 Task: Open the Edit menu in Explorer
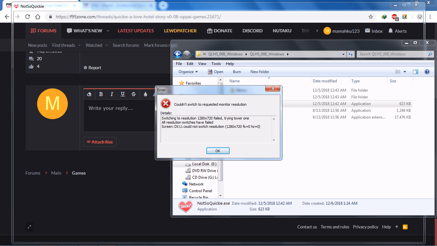190,64
